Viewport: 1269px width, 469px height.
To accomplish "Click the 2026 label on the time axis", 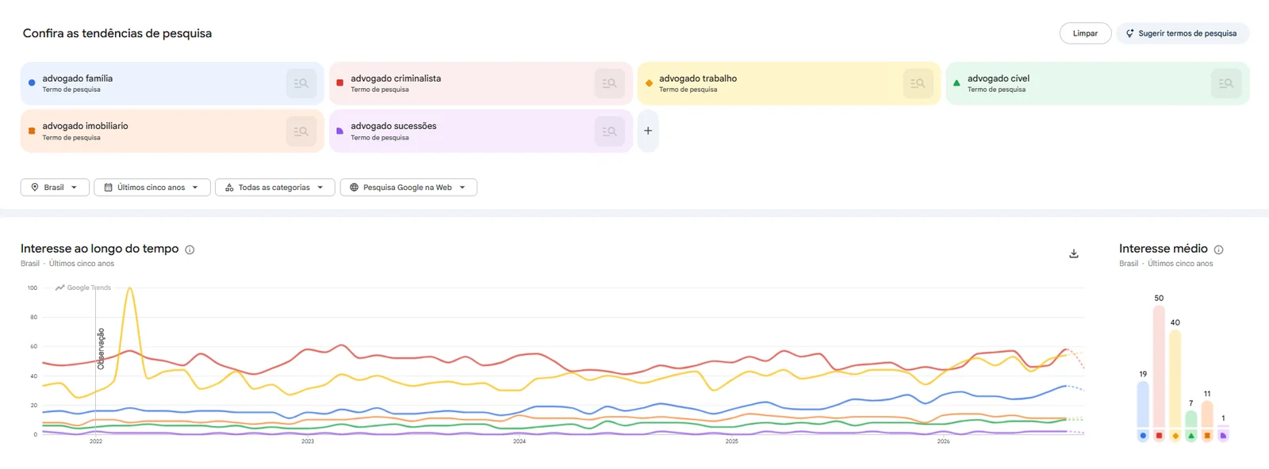I will click(x=944, y=441).
